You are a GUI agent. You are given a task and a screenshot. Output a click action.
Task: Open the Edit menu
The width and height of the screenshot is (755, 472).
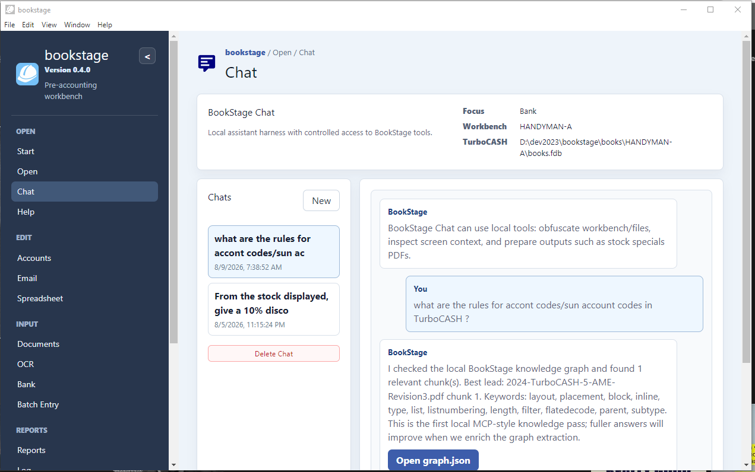click(x=28, y=25)
